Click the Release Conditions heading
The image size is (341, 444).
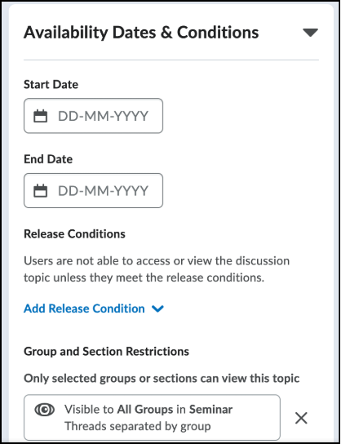[x=74, y=234]
